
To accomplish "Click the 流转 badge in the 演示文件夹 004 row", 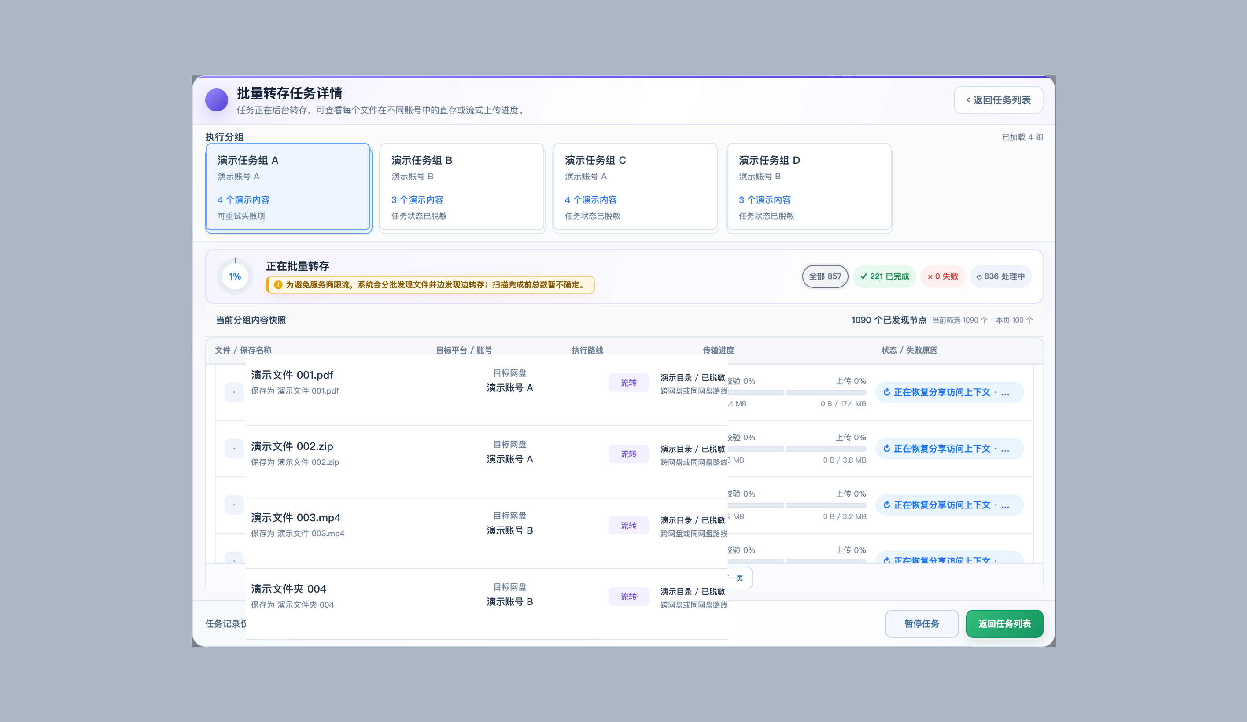I will point(628,596).
